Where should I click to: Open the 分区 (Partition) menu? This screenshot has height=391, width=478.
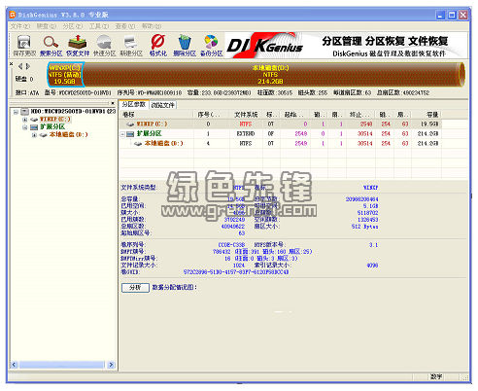(x=73, y=26)
